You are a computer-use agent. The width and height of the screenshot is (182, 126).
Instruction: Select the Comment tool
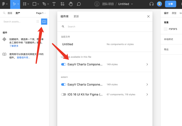(79, 4)
